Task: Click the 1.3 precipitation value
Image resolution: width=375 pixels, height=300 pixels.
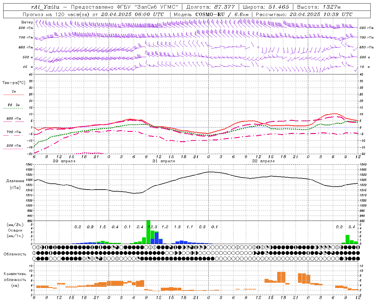Action: 177,227
